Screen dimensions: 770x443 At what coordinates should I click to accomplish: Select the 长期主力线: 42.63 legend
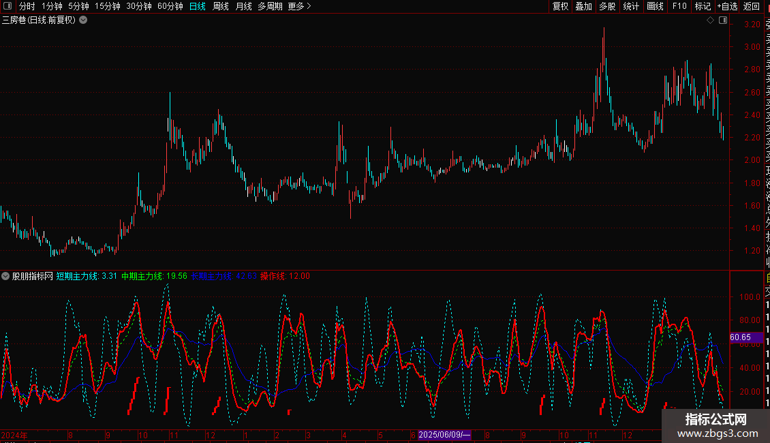224,276
